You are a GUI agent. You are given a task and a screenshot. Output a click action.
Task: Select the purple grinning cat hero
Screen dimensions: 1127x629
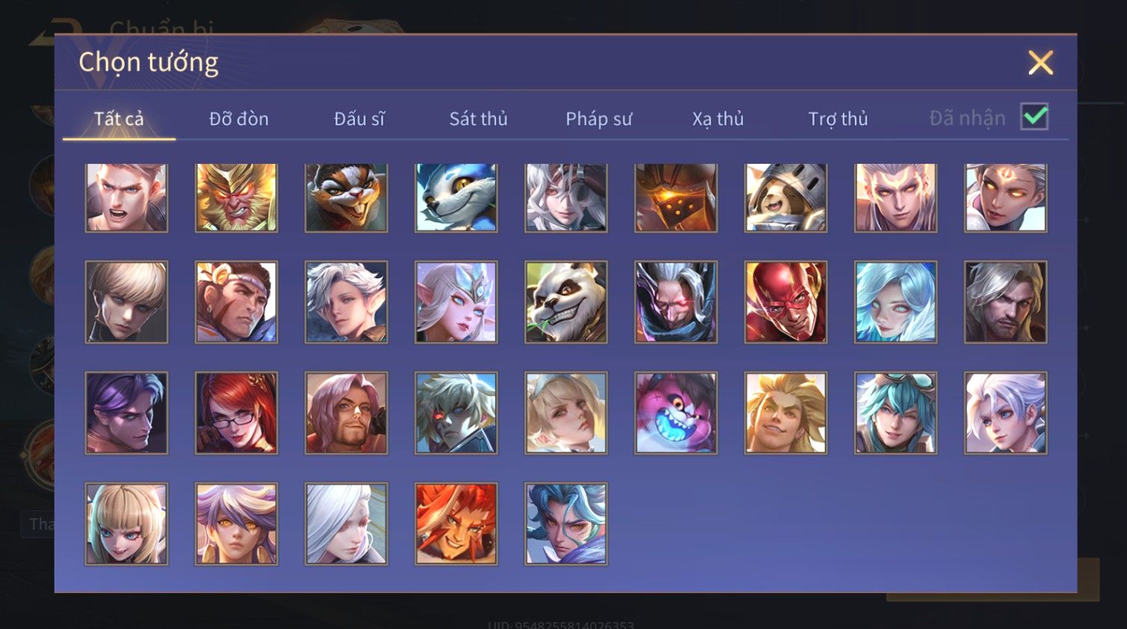(676, 413)
